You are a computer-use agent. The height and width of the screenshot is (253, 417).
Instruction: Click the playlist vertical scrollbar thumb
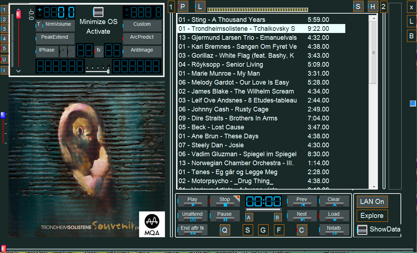coord(374,53)
